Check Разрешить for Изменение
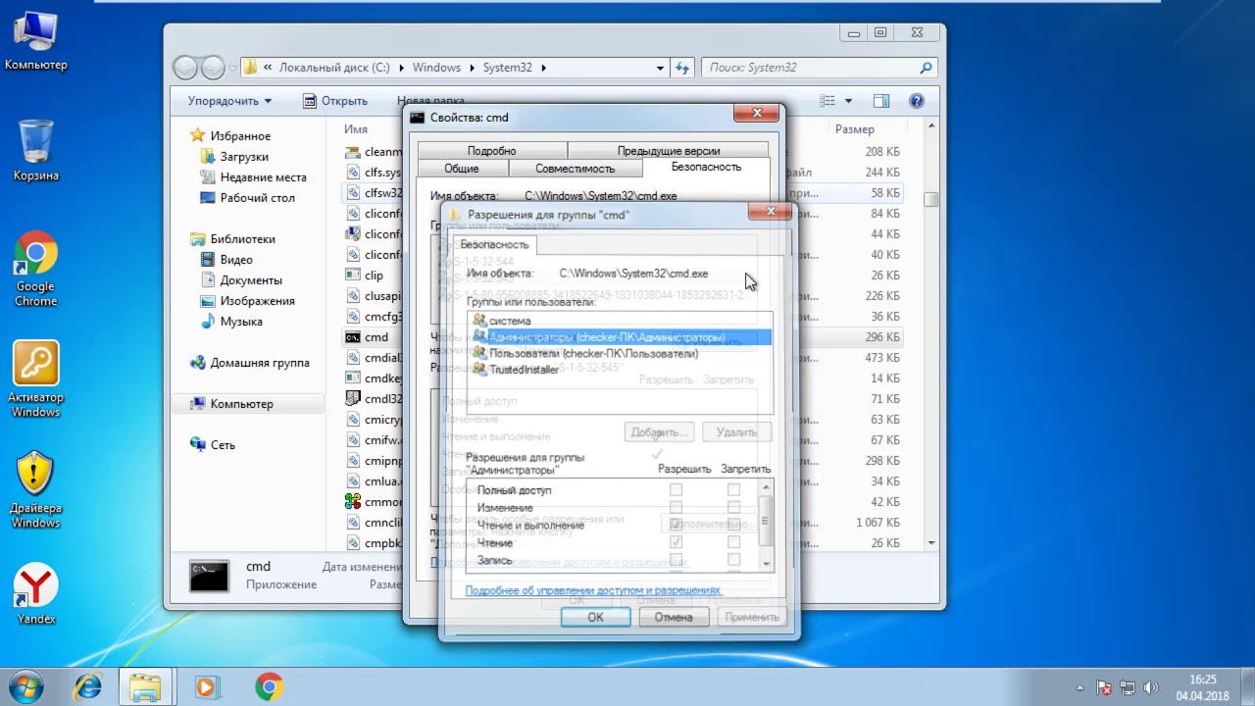This screenshot has width=1255, height=706. [676, 507]
